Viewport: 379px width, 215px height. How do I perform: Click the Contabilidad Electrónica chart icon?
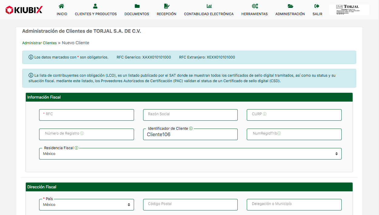click(x=209, y=6)
